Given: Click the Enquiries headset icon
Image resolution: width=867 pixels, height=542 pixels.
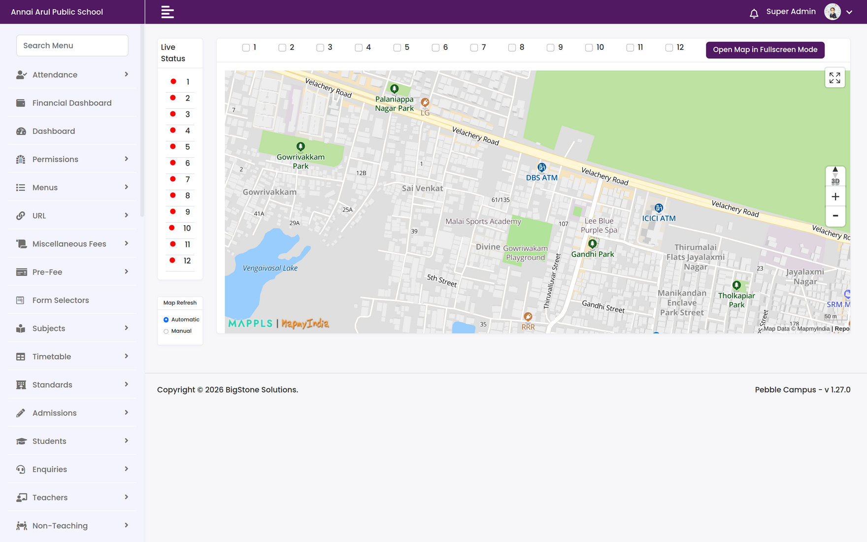Looking at the screenshot, I should tap(21, 469).
